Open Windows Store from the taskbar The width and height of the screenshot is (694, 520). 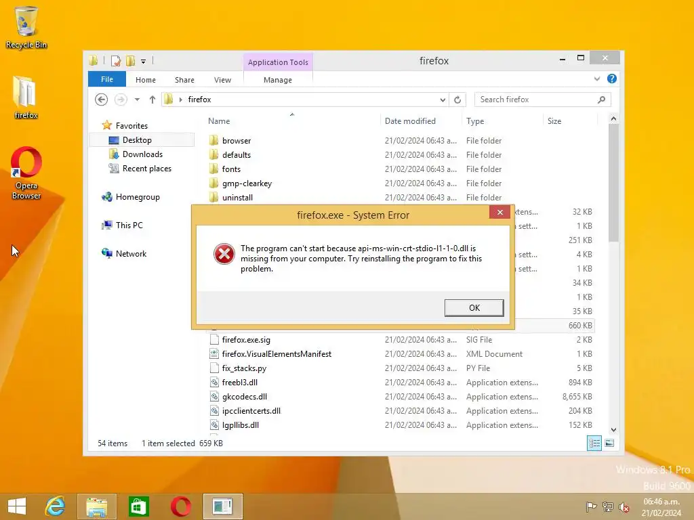click(138, 506)
